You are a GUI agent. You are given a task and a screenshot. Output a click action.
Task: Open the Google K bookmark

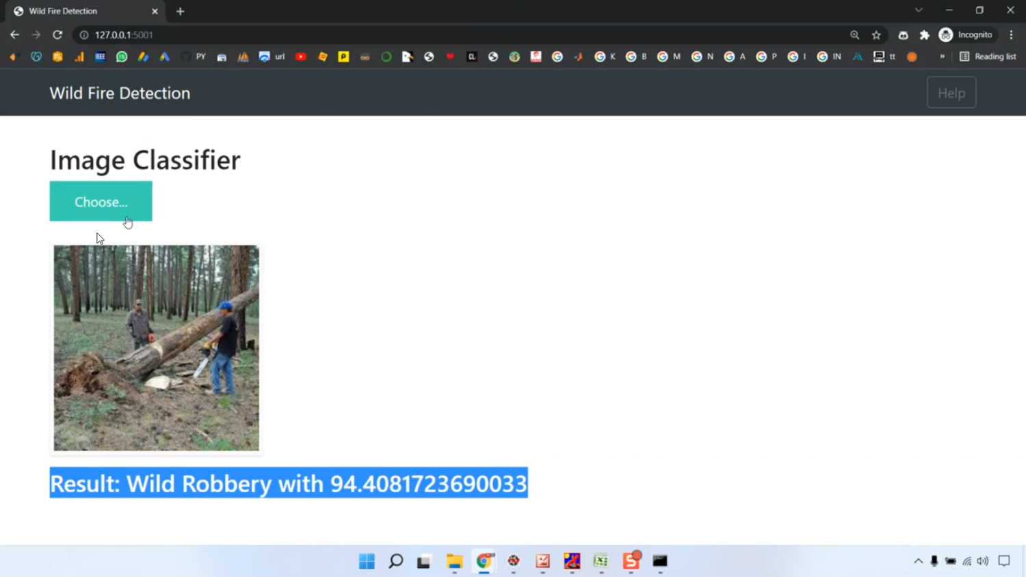pyautogui.click(x=605, y=57)
